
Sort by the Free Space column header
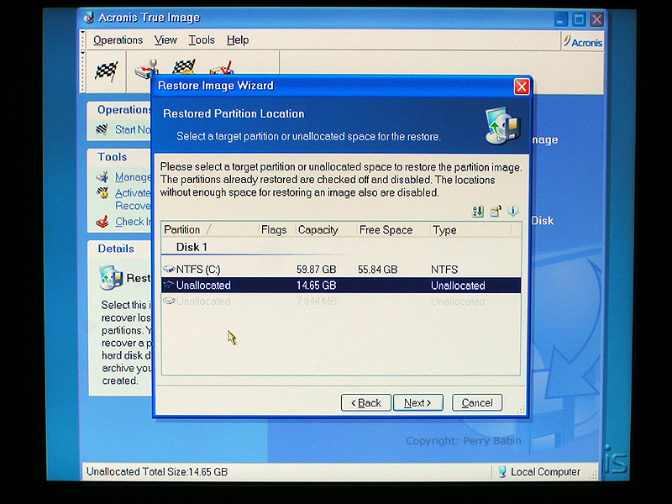point(393,229)
